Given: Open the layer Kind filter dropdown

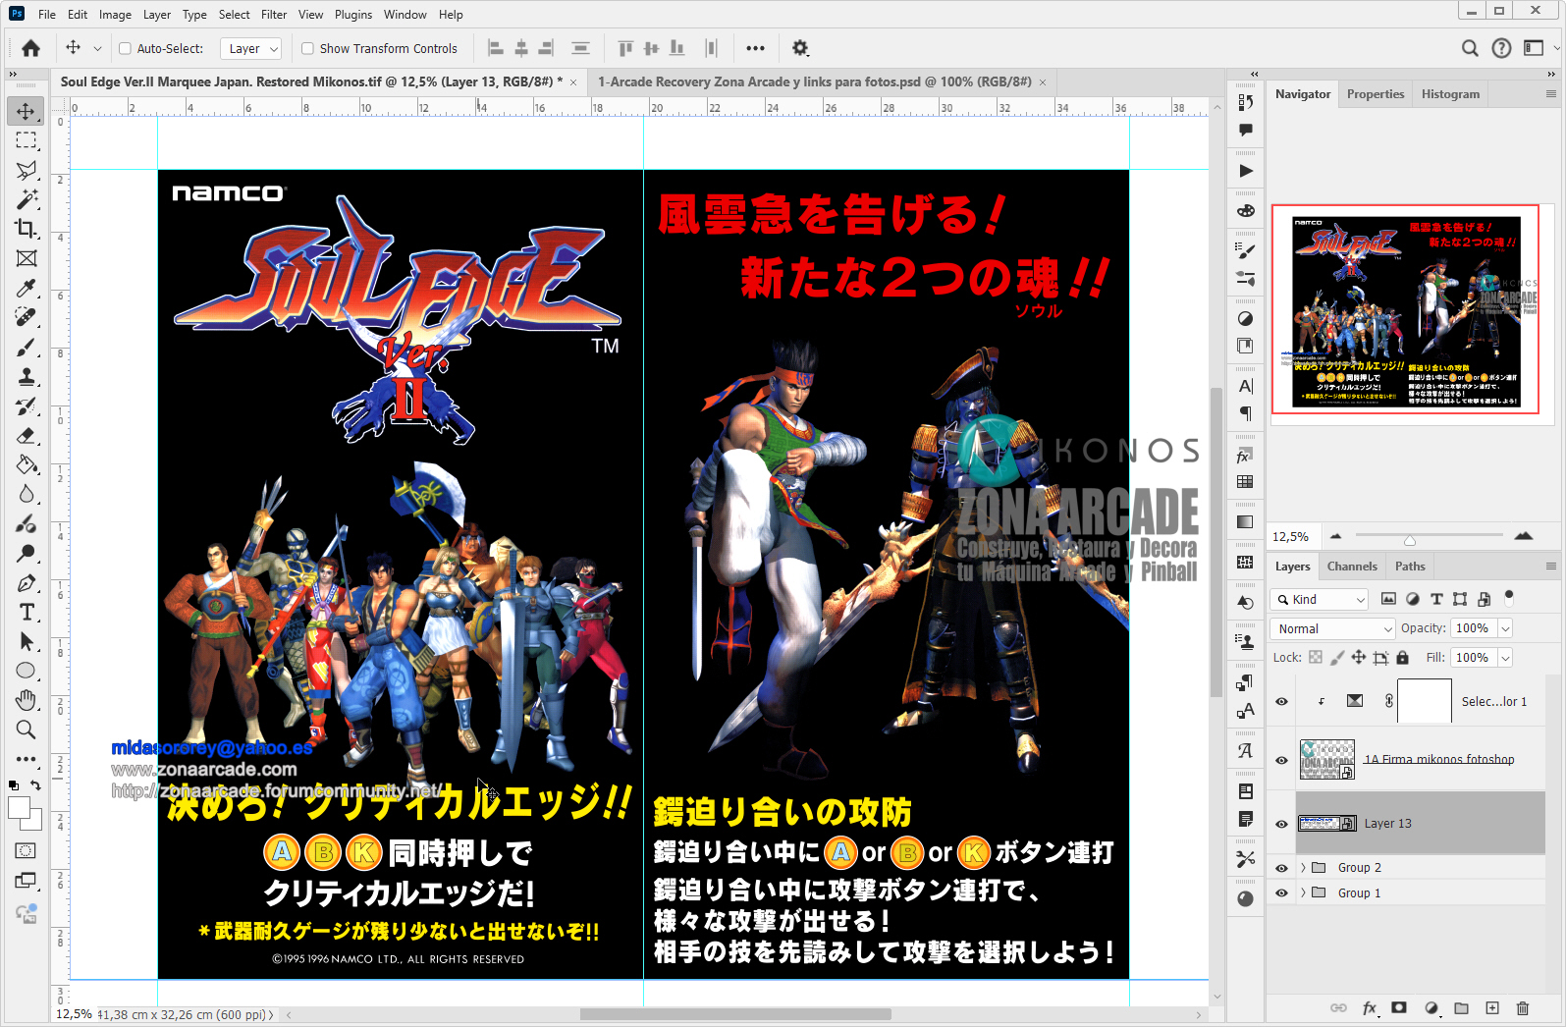Looking at the screenshot, I should pyautogui.click(x=1319, y=599).
